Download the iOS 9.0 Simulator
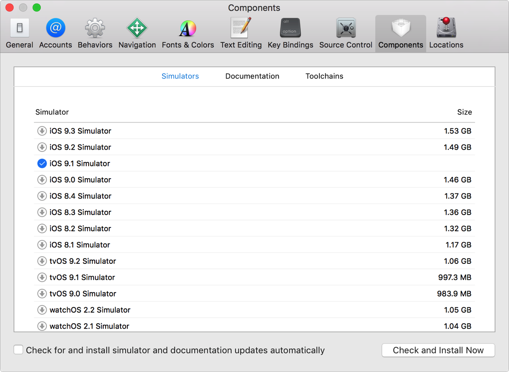This screenshot has height=372, width=509. (x=42, y=180)
